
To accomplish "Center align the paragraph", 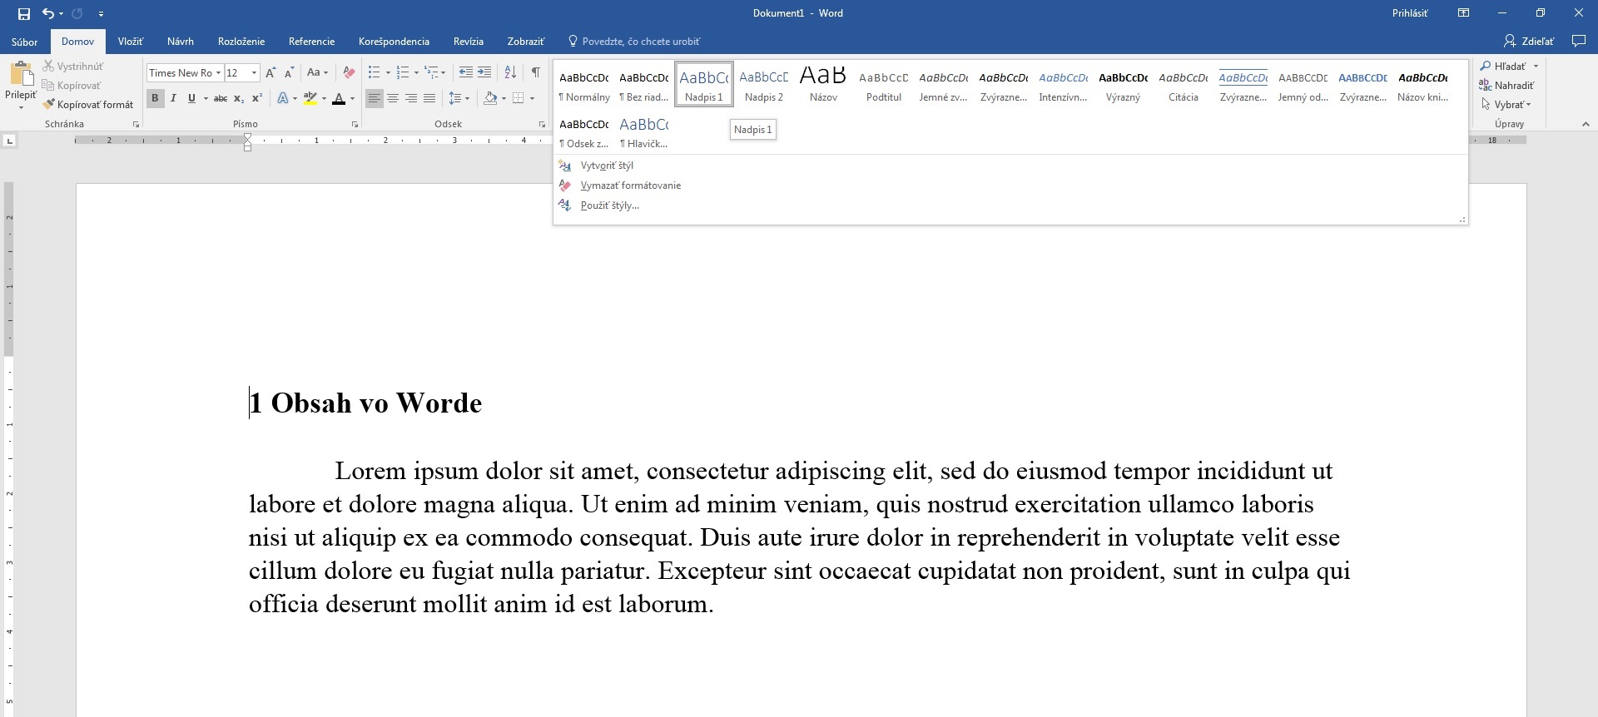I will tap(393, 98).
